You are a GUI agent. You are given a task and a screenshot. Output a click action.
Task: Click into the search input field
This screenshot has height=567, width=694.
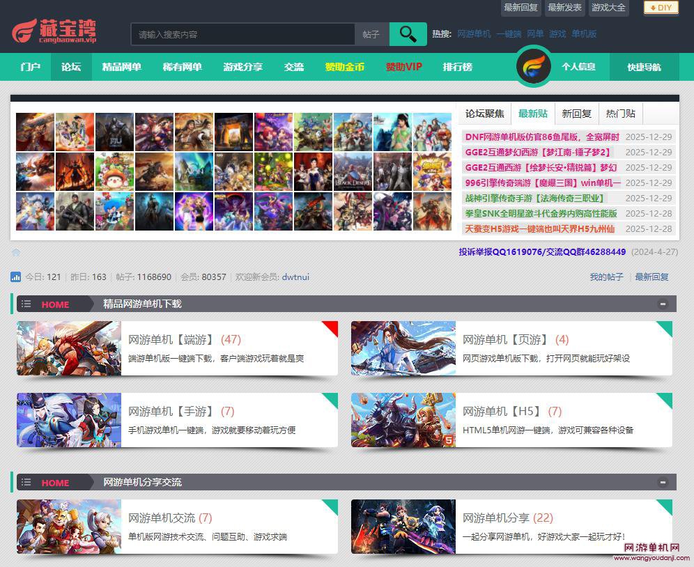coord(244,34)
